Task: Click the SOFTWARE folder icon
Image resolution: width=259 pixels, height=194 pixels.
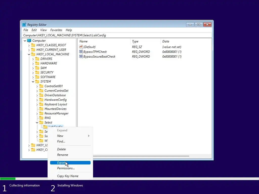Action: pos(37,77)
